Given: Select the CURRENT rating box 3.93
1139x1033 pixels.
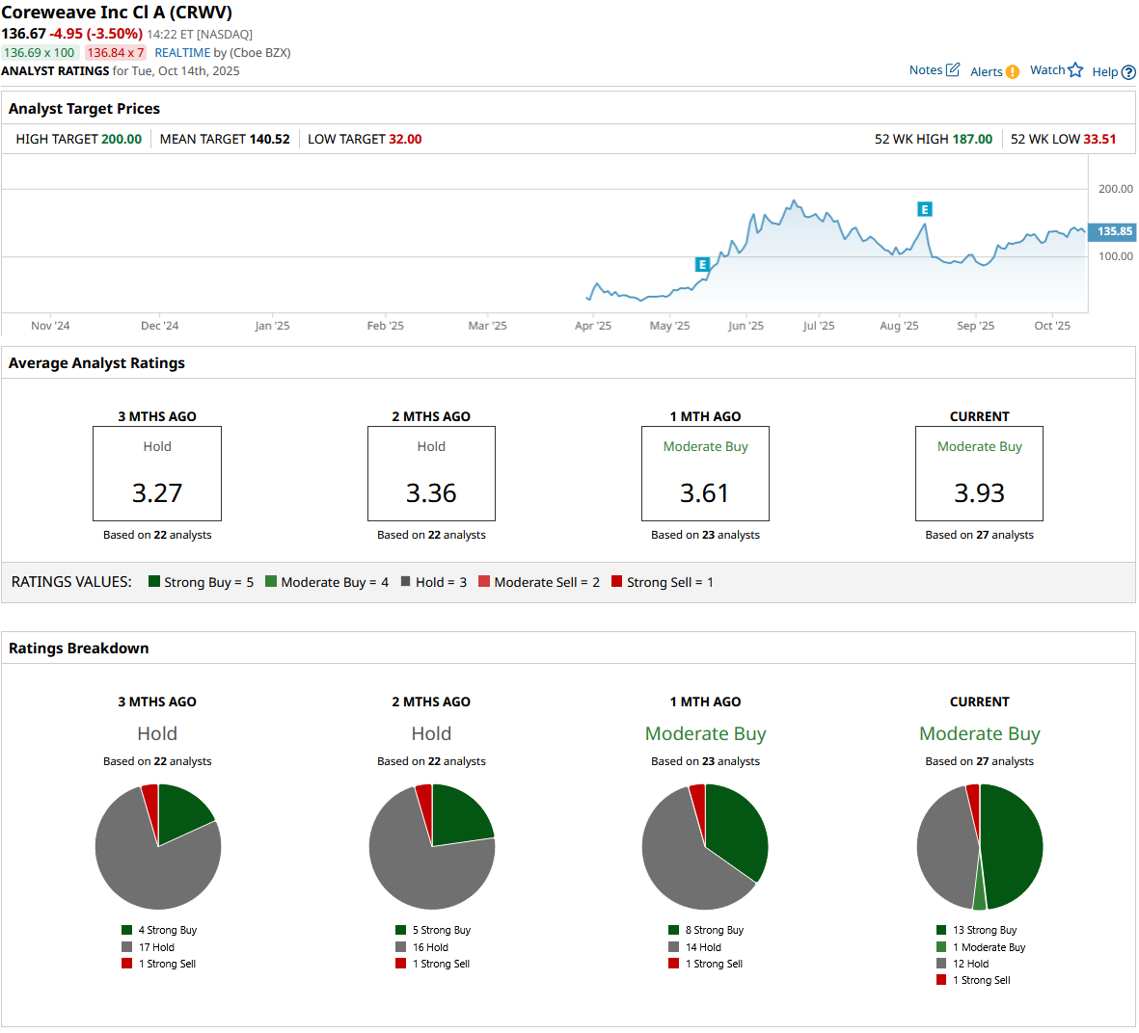Looking at the screenshot, I should click(979, 474).
